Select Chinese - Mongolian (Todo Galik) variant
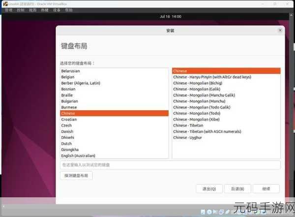Screen dimensions: 295x217 pyautogui.click(x=226, y=107)
